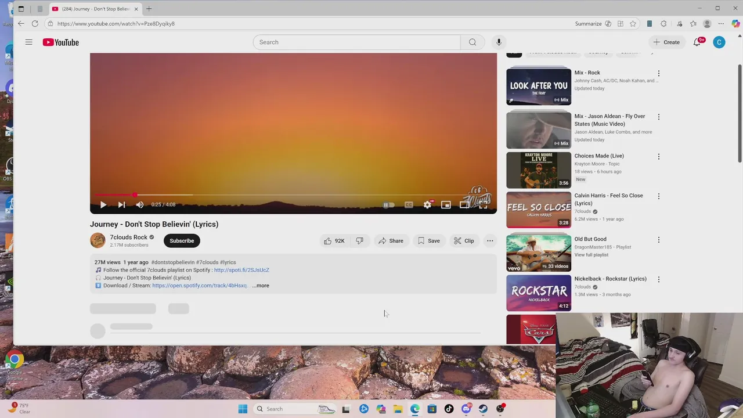
Task: Skip to the next video in the player
Action: [x=121, y=205]
